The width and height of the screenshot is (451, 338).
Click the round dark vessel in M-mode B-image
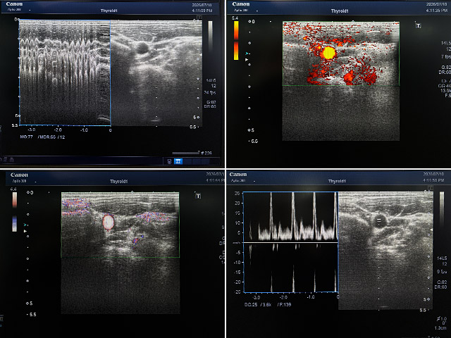pos(142,48)
